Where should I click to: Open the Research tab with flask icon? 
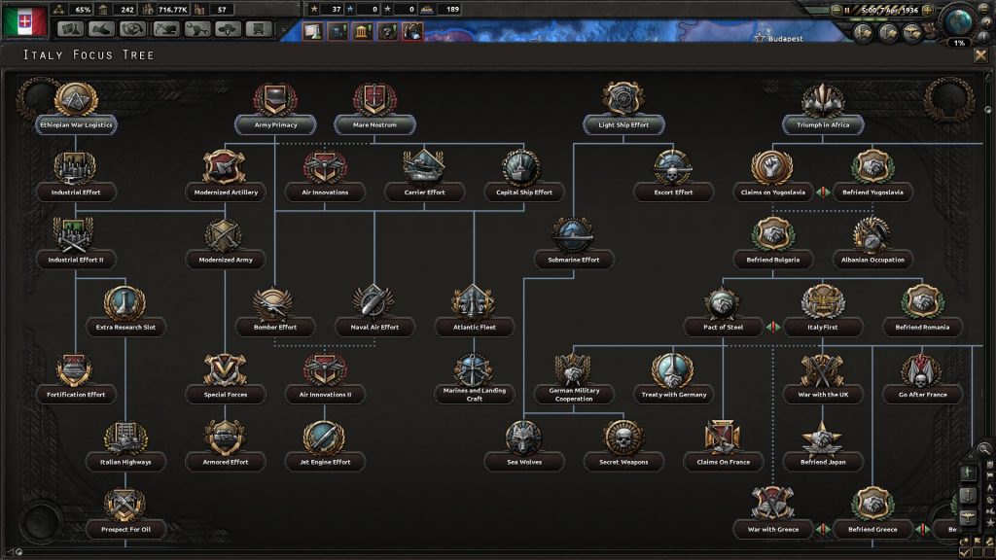pyautogui.click(x=70, y=29)
